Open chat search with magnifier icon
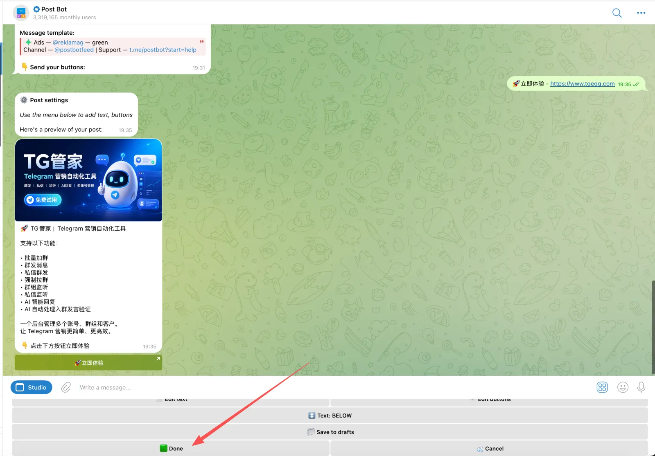 pyautogui.click(x=617, y=13)
